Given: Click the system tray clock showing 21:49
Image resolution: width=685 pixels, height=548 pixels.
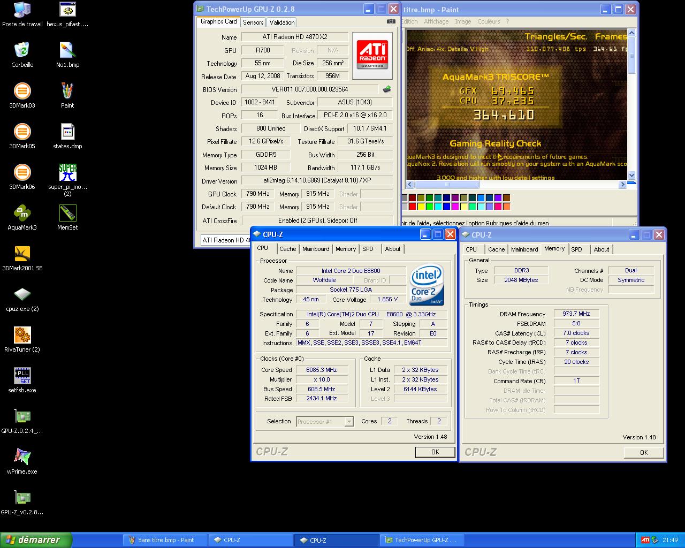Looking at the screenshot, I should tap(670, 540).
